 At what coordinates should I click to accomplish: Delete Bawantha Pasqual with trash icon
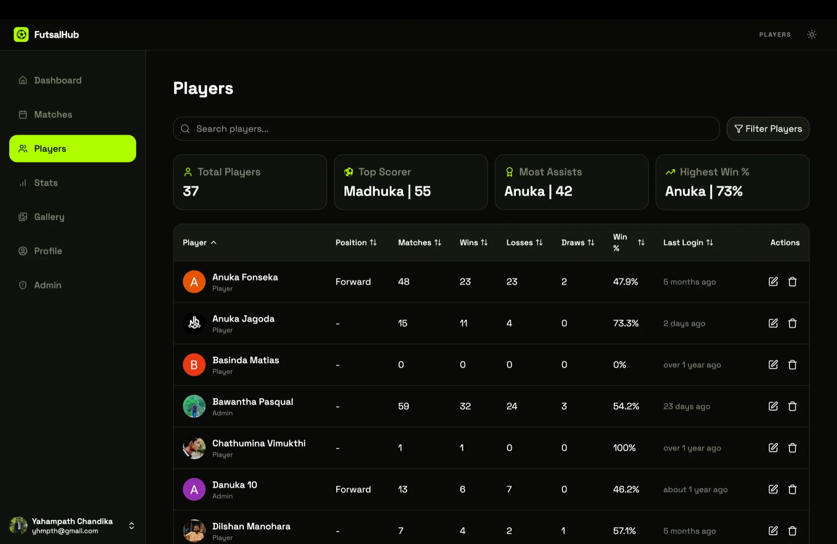[793, 406]
